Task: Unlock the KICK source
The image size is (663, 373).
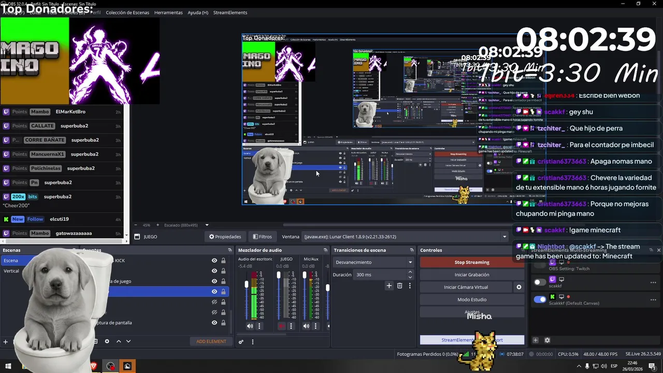Action: (223, 261)
